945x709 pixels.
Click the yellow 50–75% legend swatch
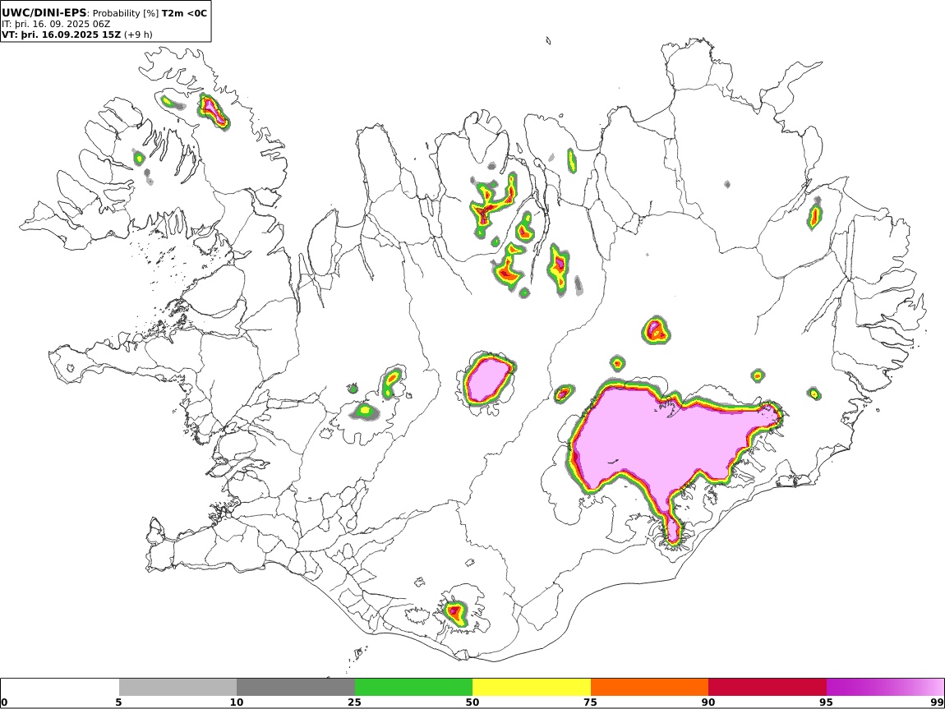click(532, 688)
